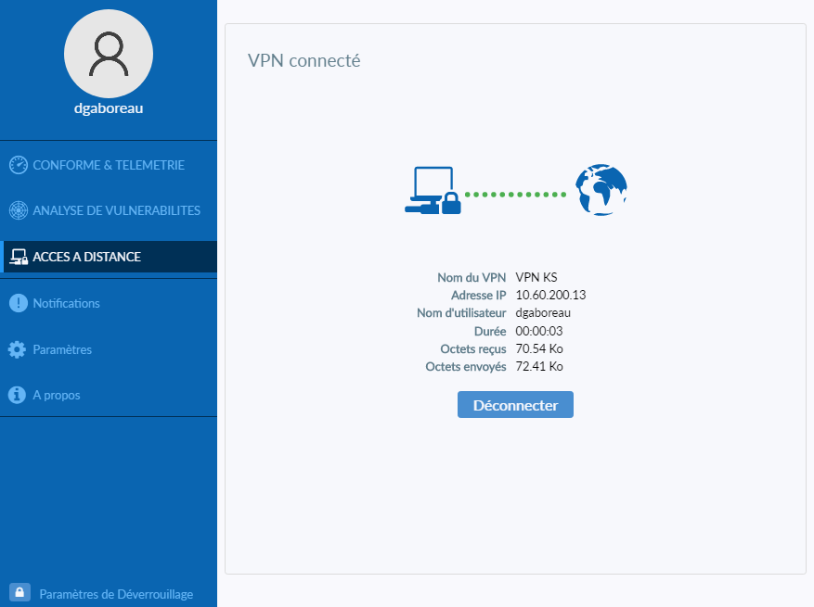Select the VPN KS name value
The height and width of the screenshot is (607, 814).
click(x=537, y=277)
